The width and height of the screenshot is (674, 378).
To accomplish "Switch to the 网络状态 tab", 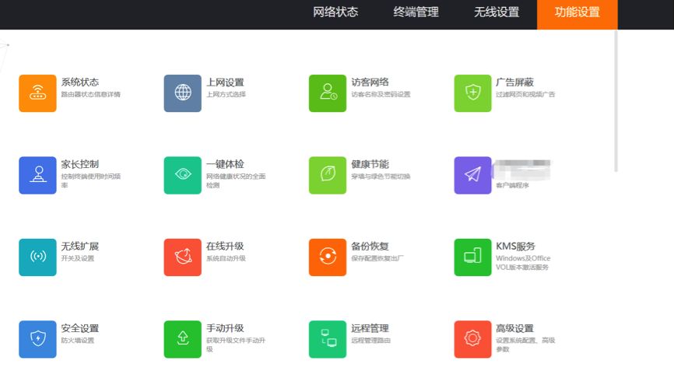I will tap(335, 12).
